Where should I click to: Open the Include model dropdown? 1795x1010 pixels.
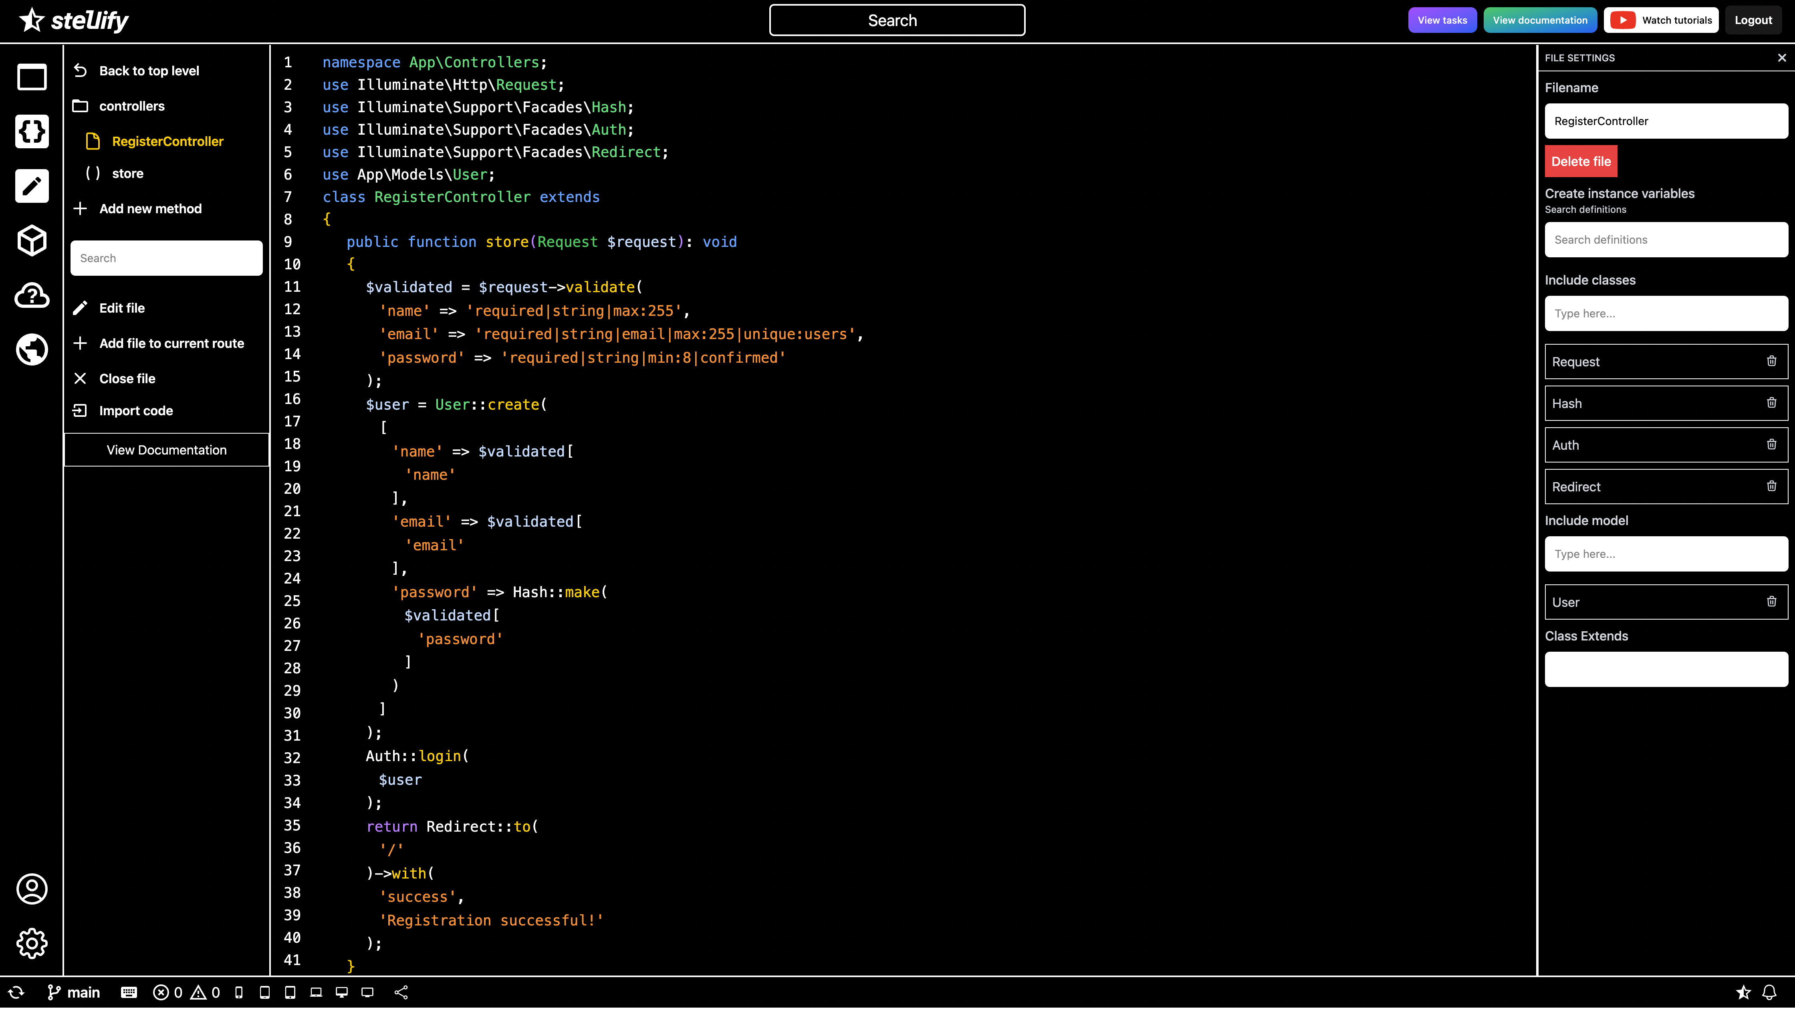[1666, 553]
